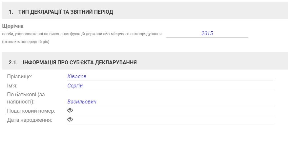Viewport: 288px width, 141px height.
Task: Click the patronymic value Васильович
Action: click(x=82, y=102)
